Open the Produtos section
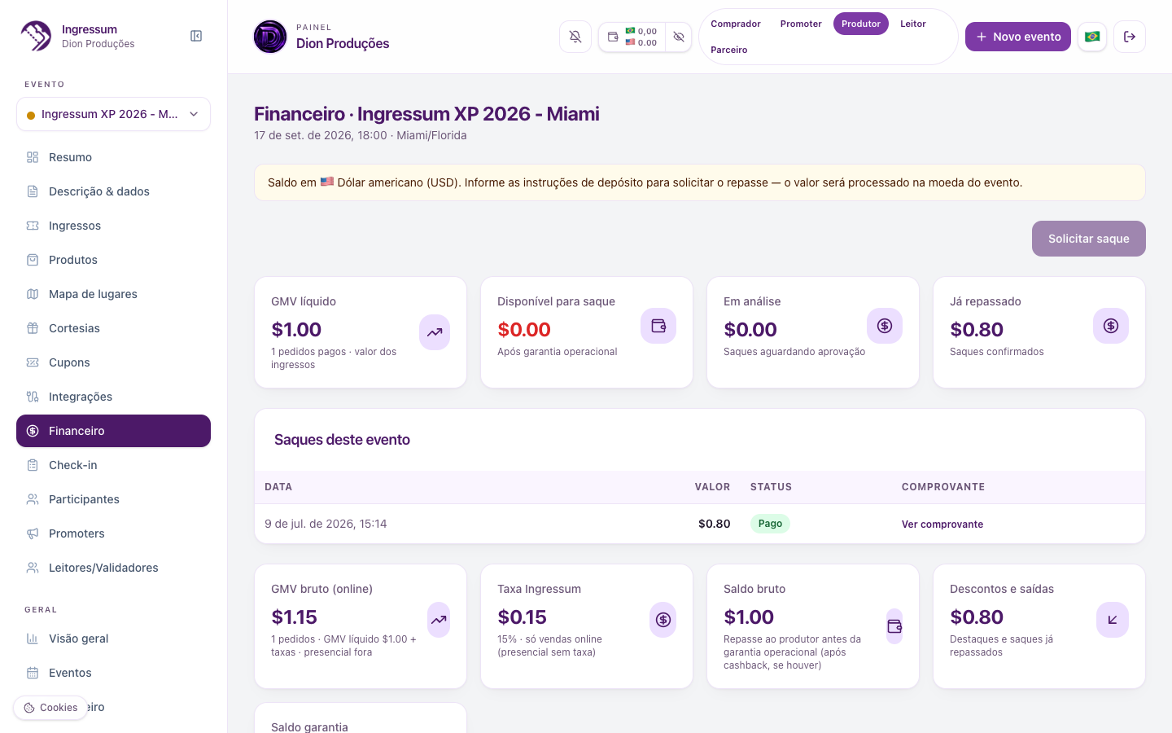 tap(113, 260)
